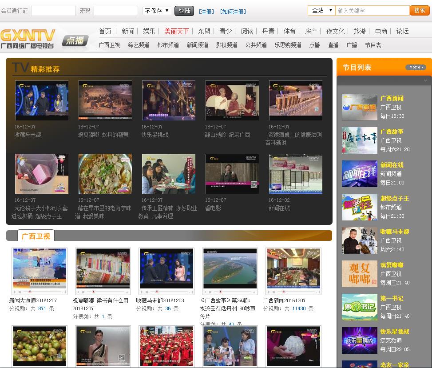Click the orange 搜索 search button
Image resolution: width=432 pixels, height=368 pixels.
pos(420,11)
